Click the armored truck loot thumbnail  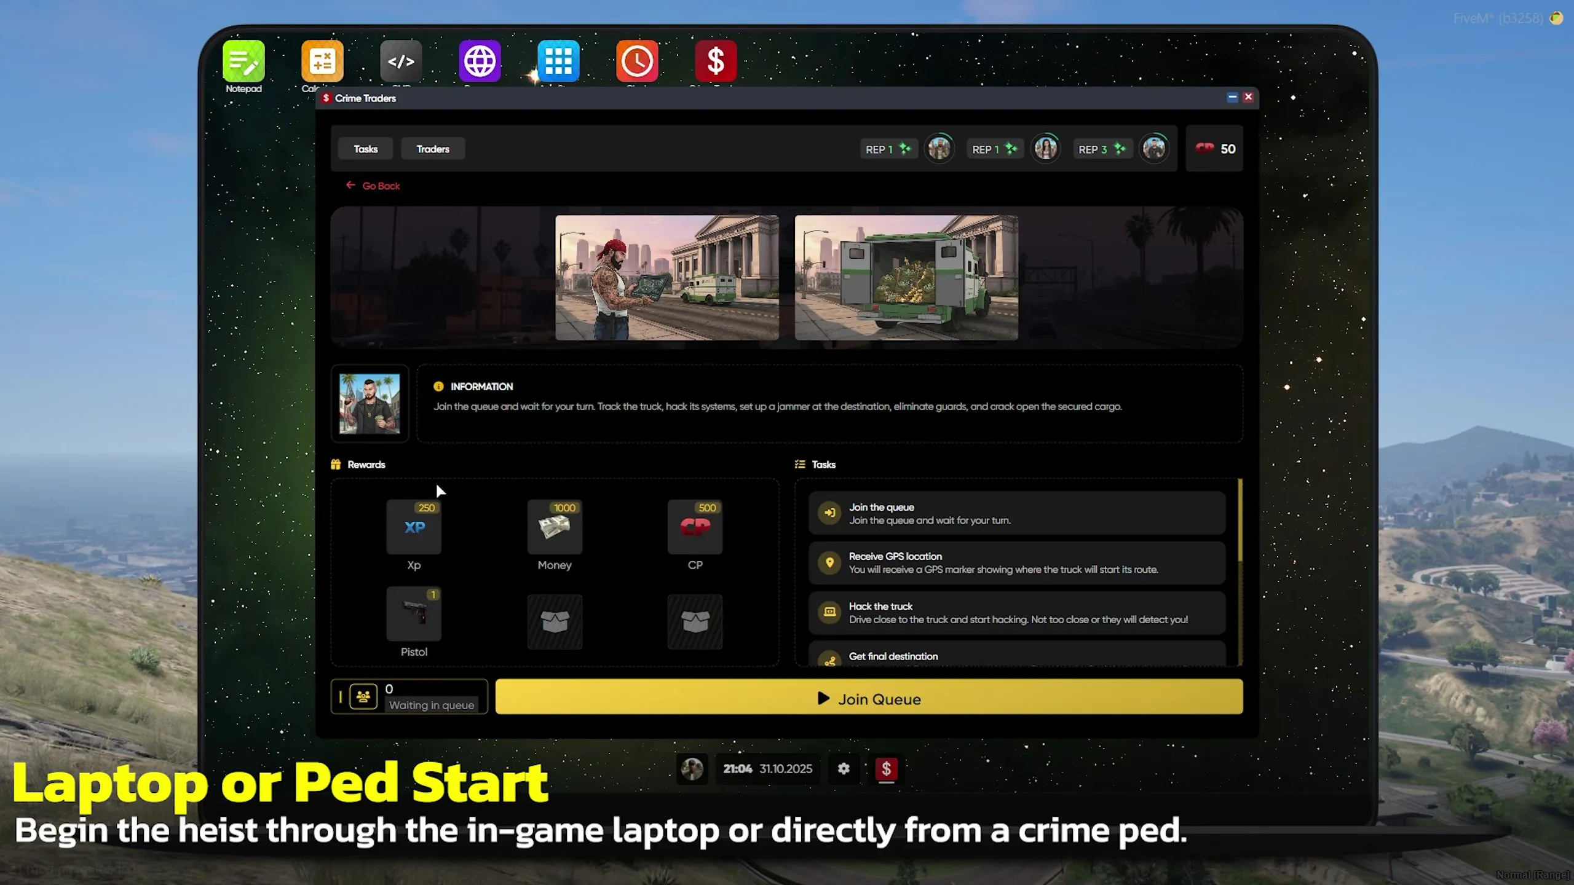906,277
